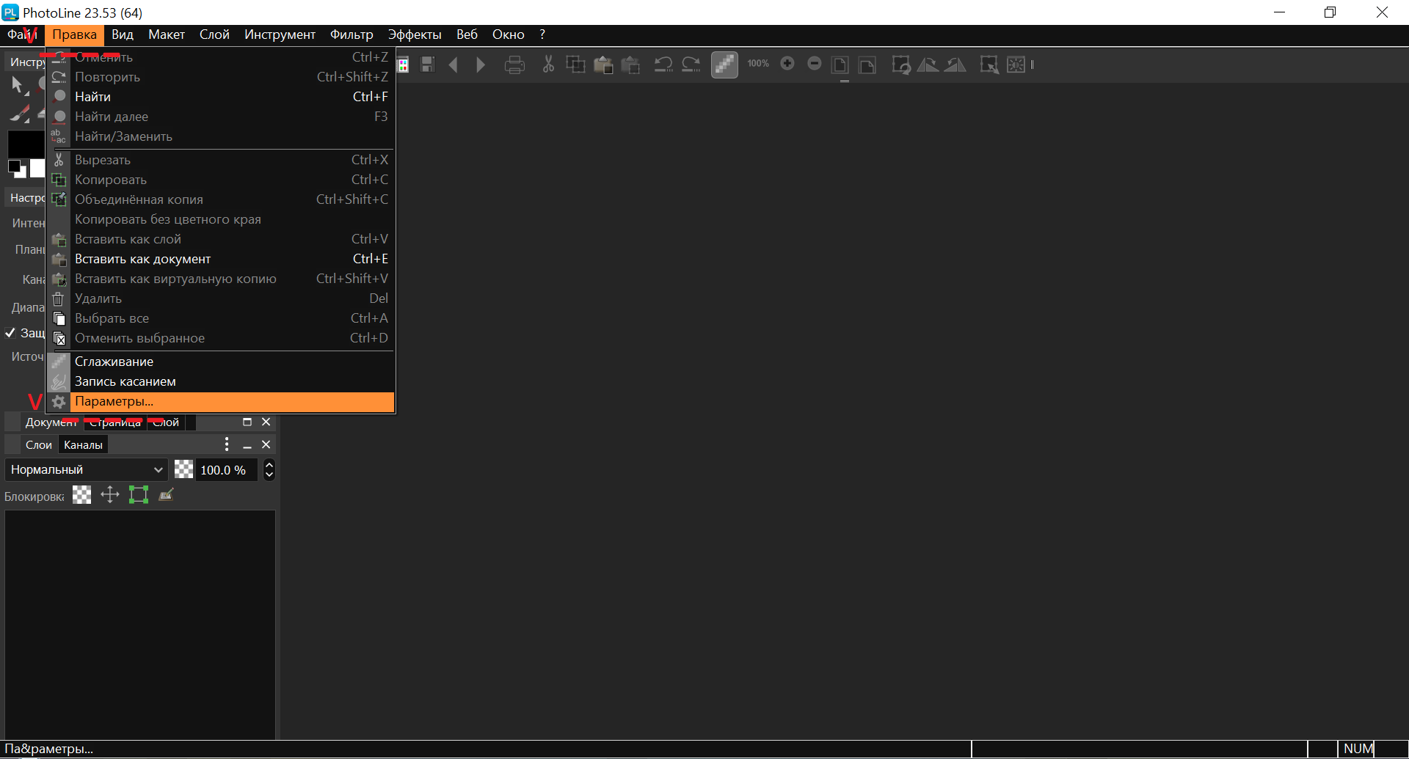This screenshot has width=1409, height=759.
Task: Select the arrow pointer tool
Action: click(18, 85)
